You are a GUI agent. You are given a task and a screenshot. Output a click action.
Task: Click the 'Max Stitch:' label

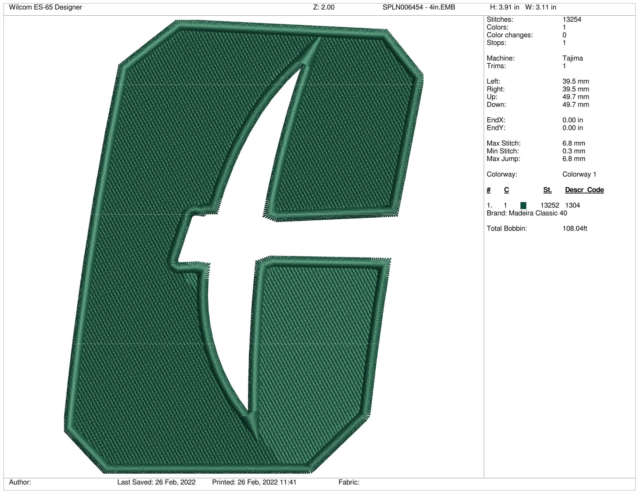(x=504, y=143)
